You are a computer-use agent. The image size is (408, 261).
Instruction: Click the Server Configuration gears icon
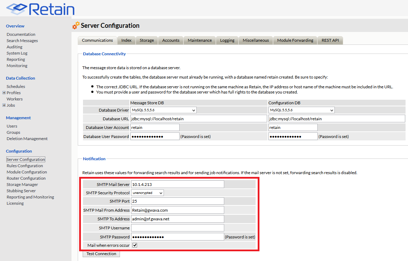coord(76,25)
